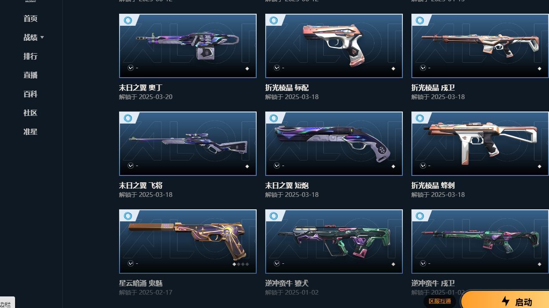Click the Valorant points icon under 折光棱晶 戍卫 rifle
Viewport: 549px width, 308px height.
pyautogui.click(x=423, y=68)
